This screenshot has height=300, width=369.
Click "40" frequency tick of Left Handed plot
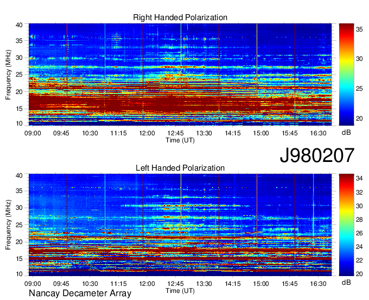pos(19,176)
